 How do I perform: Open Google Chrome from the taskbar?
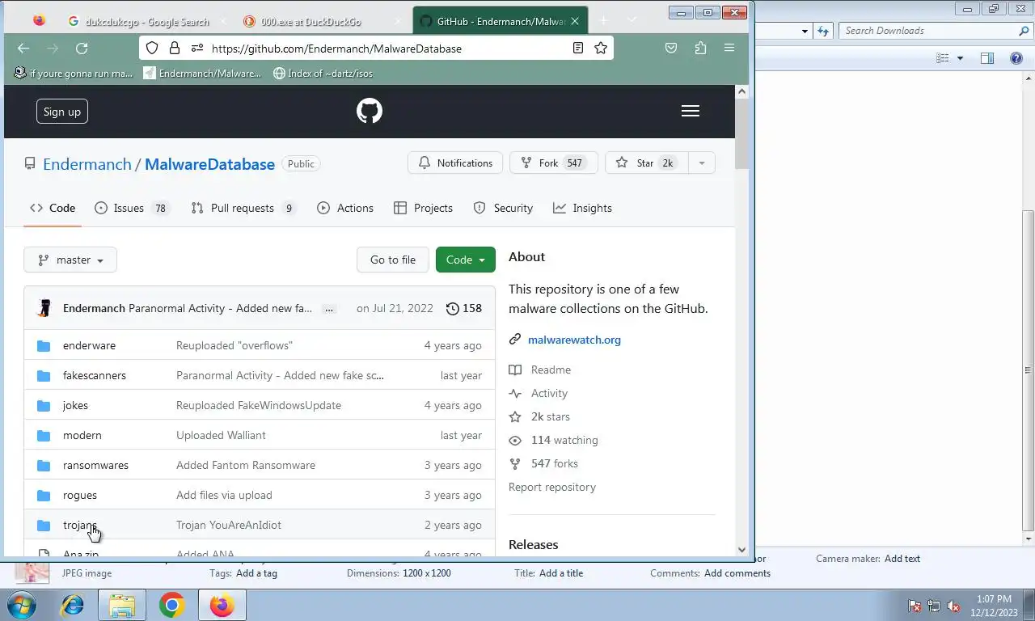(x=171, y=605)
